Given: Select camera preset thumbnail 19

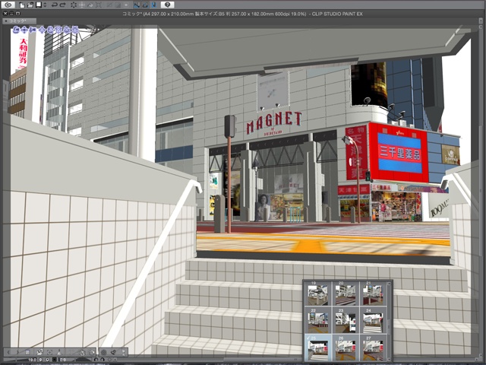Looking at the screenshot, I should point(318,294).
